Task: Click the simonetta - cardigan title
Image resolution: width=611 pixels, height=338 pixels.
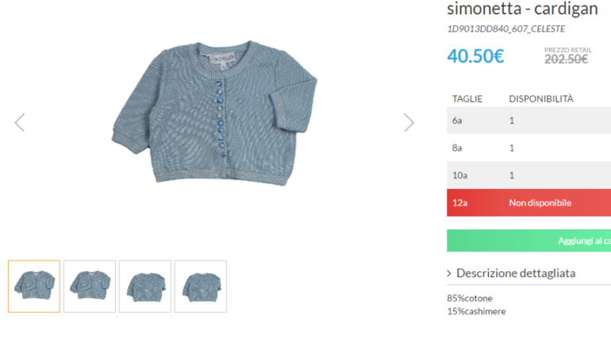Action: tap(523, 10)
